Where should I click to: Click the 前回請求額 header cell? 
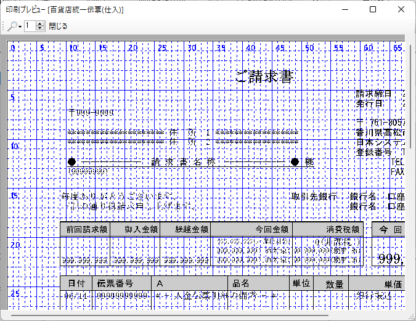[85, 229]
